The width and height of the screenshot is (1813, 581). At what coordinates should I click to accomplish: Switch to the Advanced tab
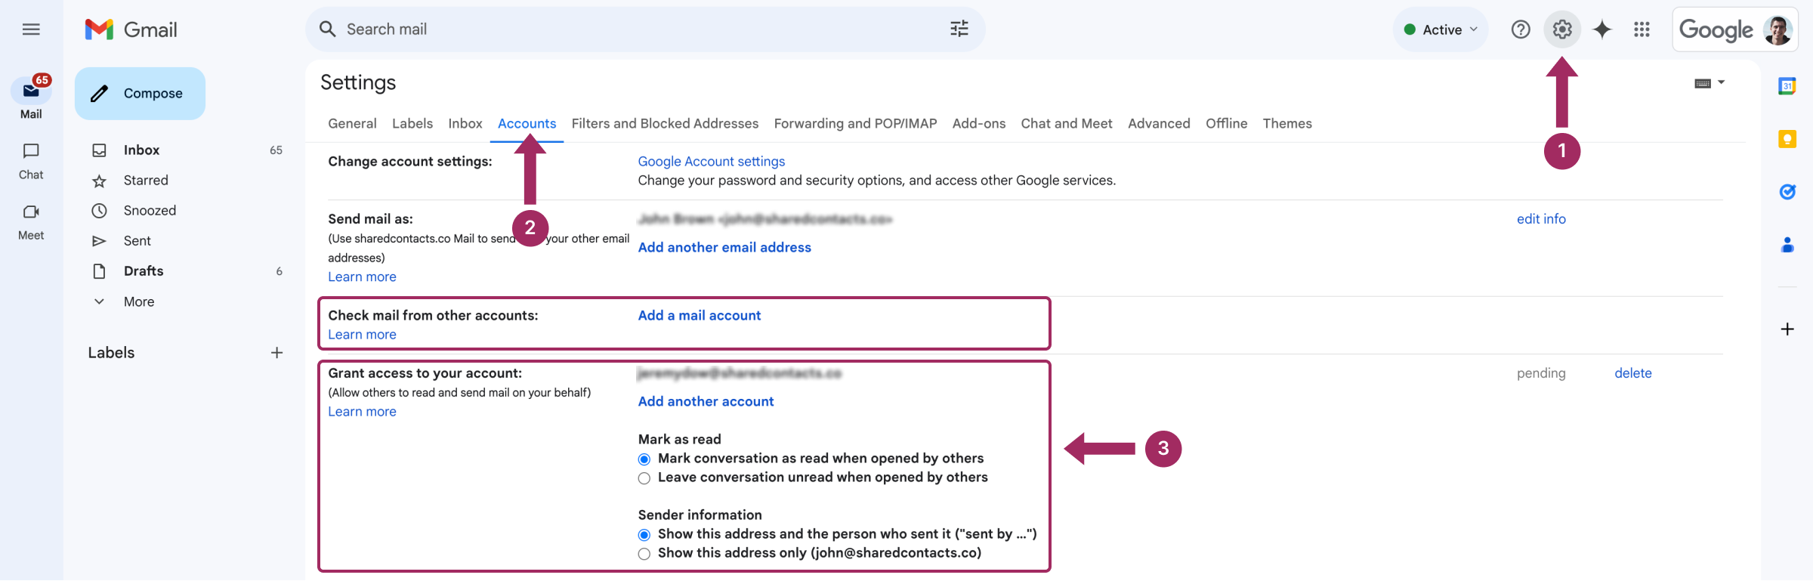[1159, 124]
